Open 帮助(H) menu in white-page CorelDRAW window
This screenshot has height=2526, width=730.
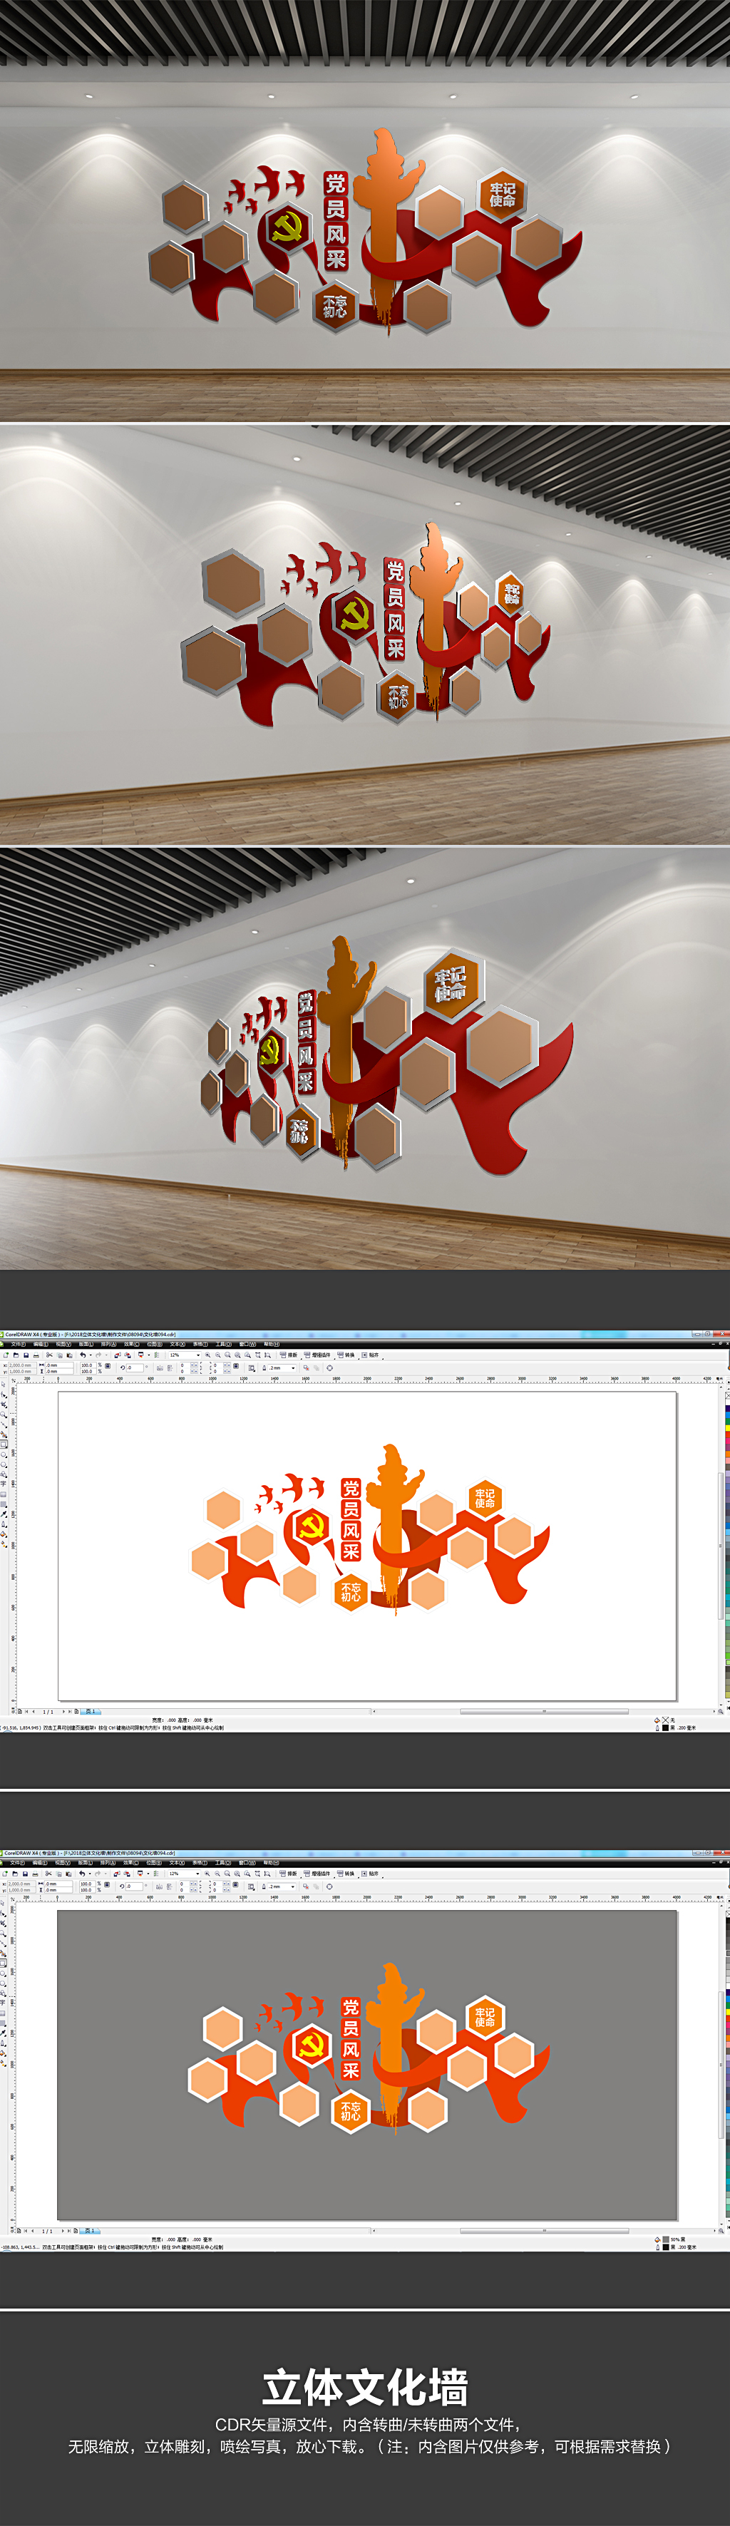(272, 1343)
